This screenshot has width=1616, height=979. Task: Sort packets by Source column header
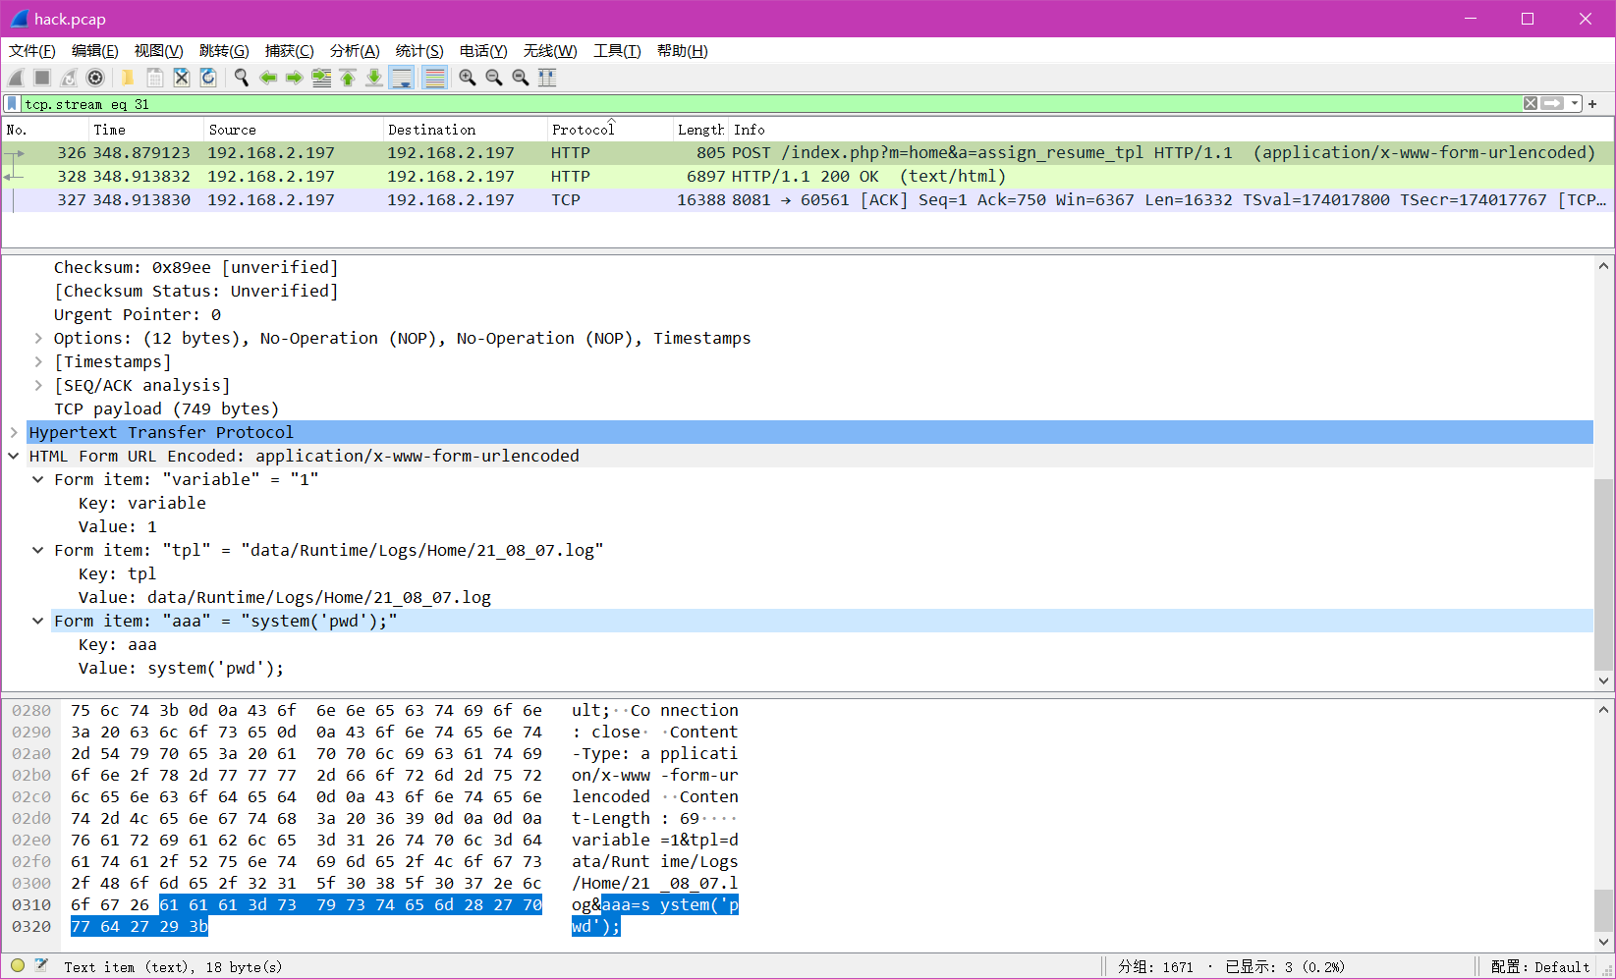293,130
